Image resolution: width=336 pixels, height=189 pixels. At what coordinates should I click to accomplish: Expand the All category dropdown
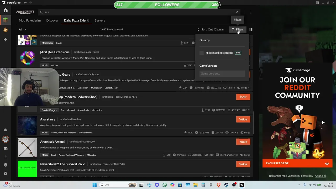coord(22,30)
